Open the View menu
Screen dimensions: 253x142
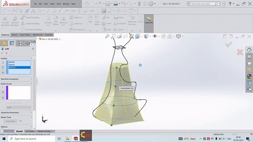[x=46, y=4]
